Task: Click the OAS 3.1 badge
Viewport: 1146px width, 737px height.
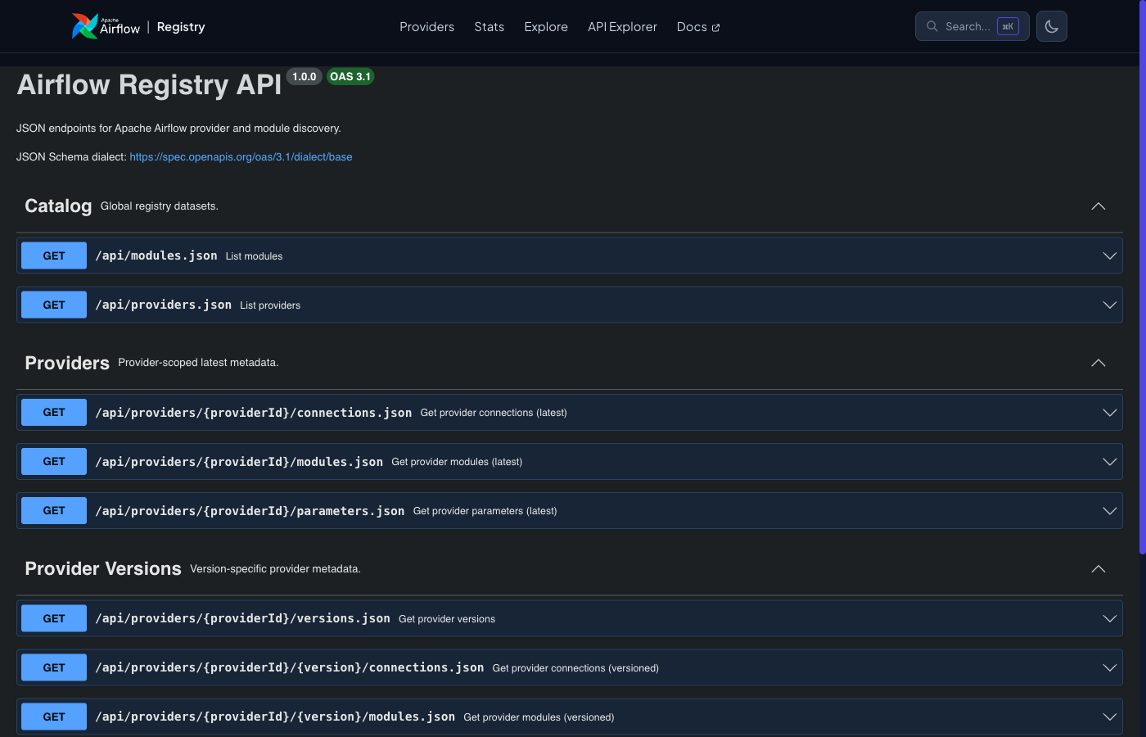Action: click(350, 76)
